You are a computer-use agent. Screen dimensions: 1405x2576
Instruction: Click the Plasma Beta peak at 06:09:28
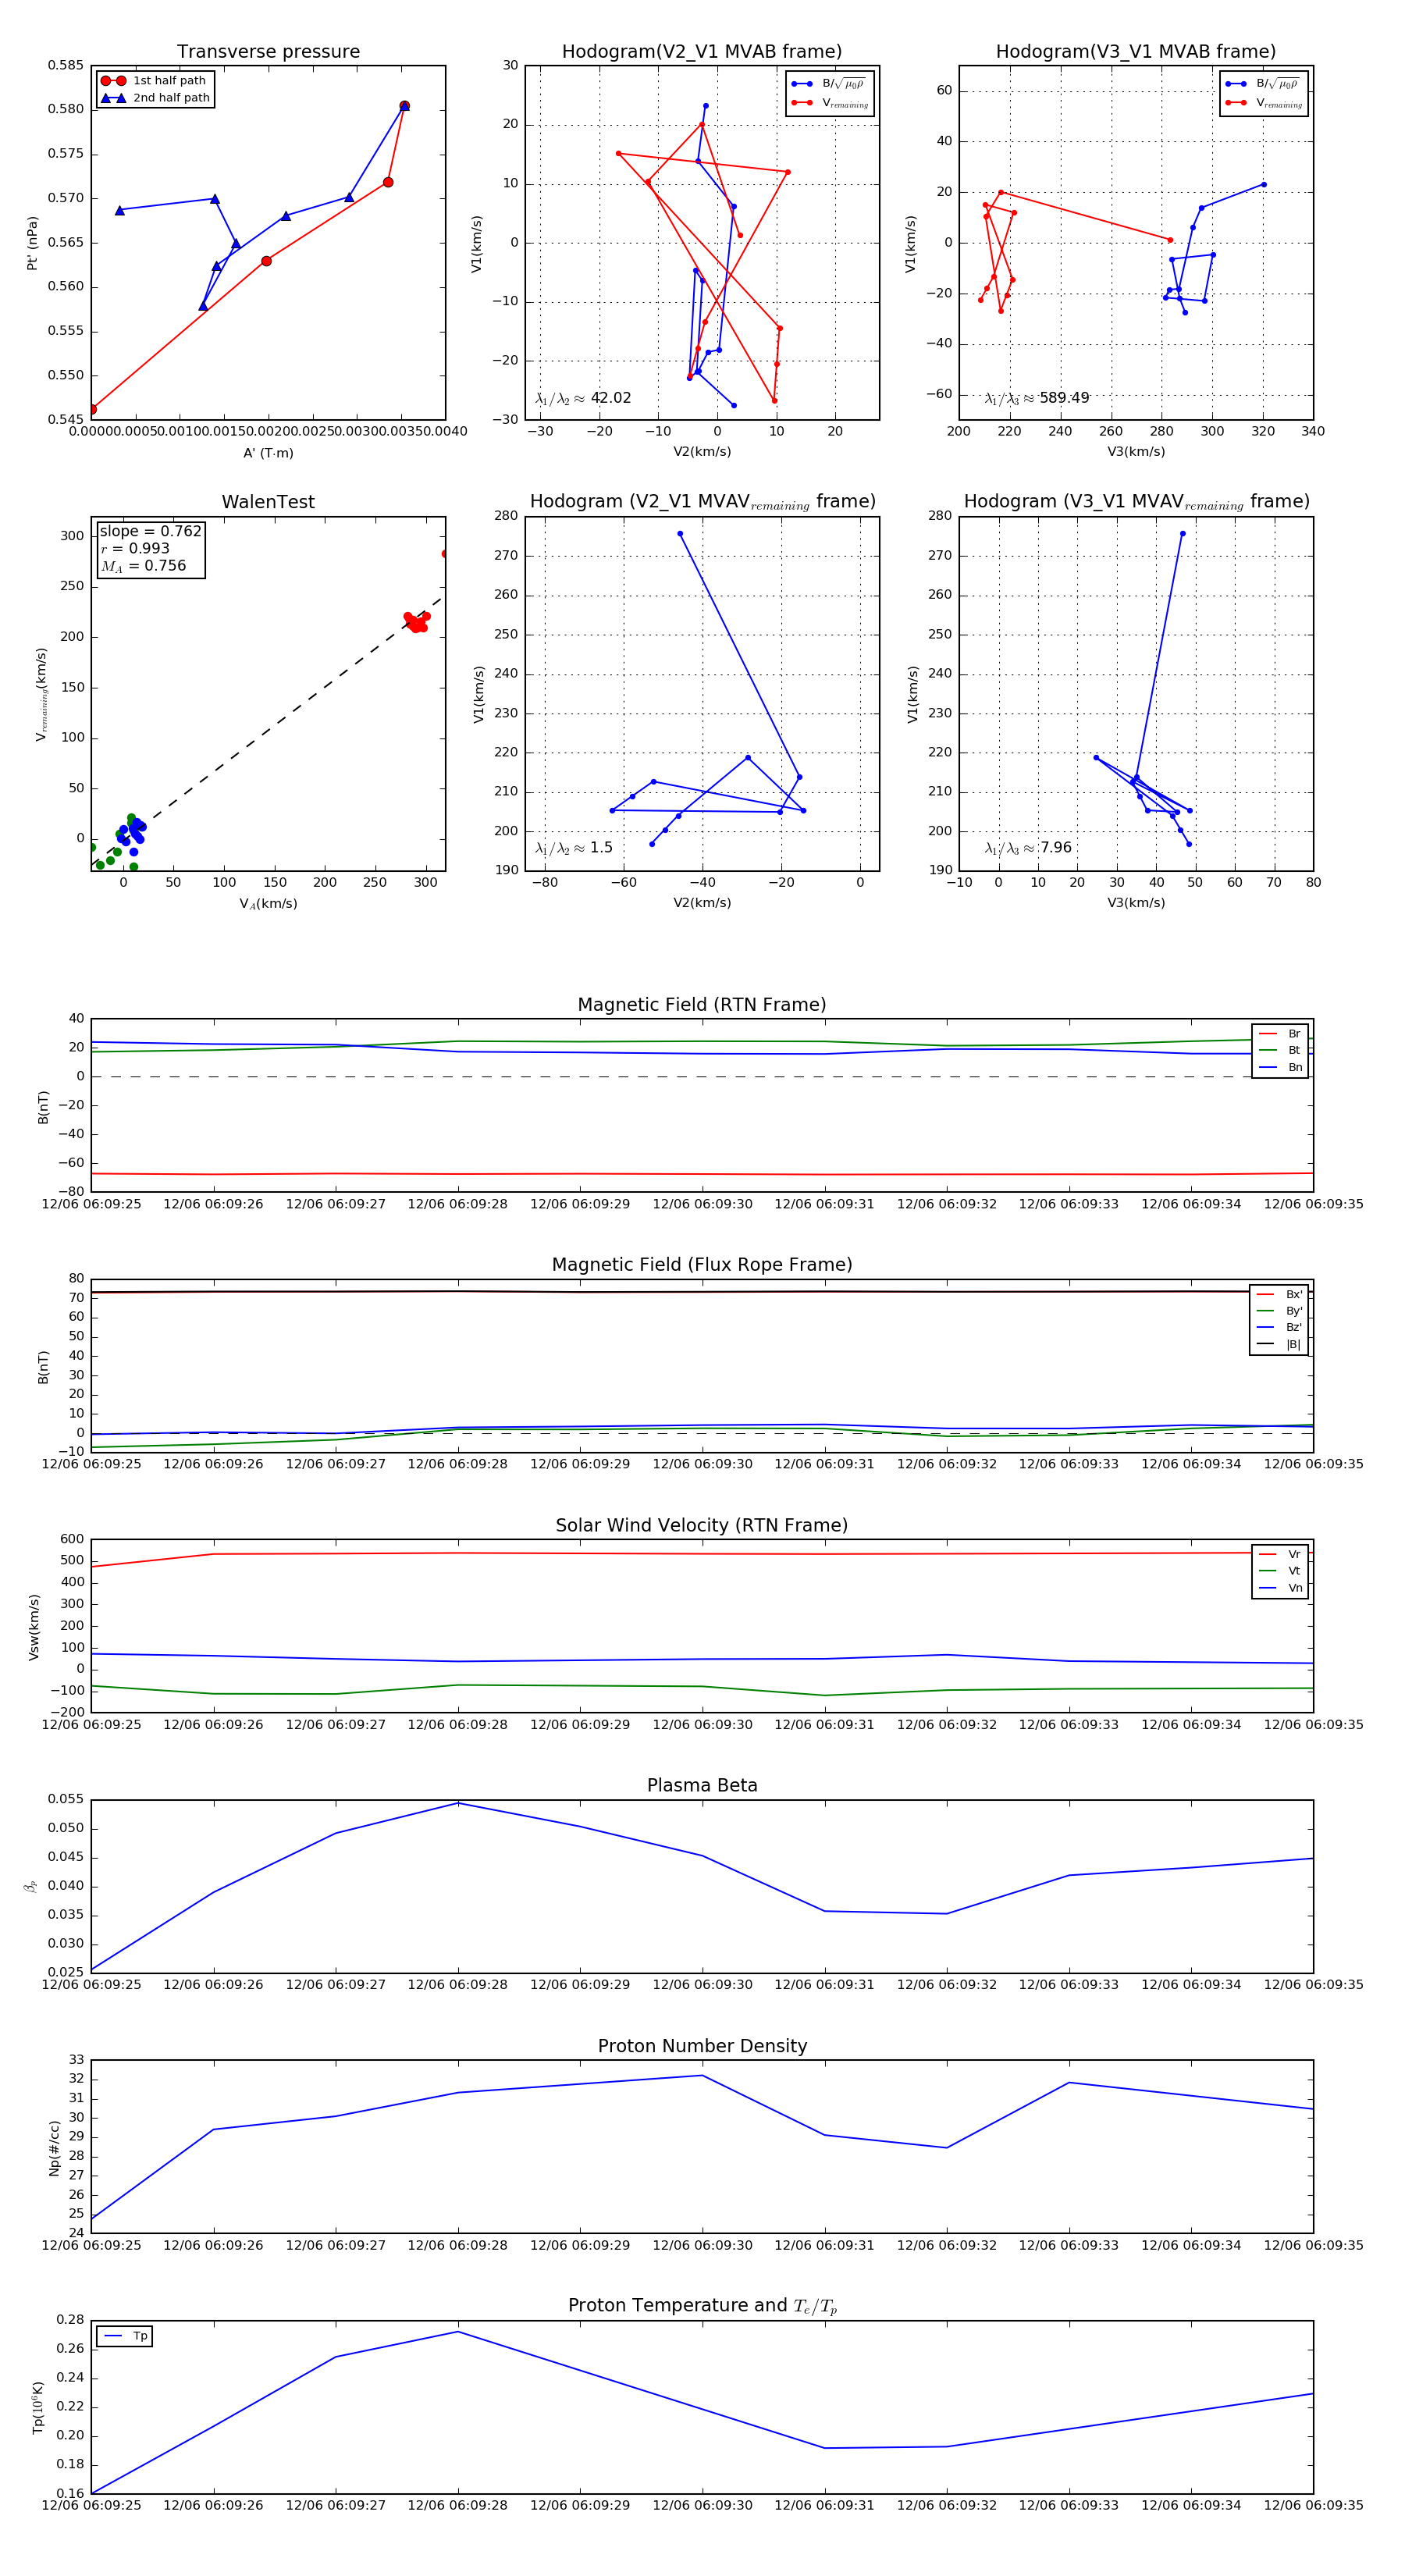click(x=458, y=1803)
